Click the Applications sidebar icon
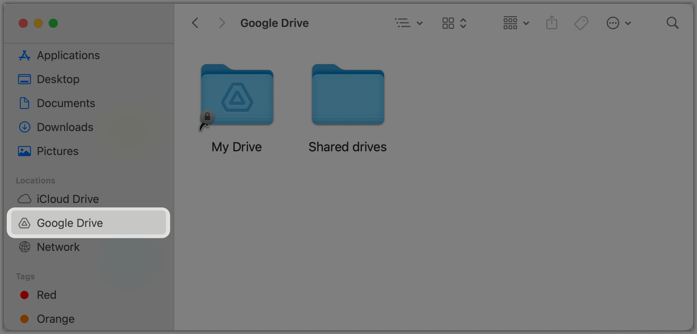 24,55
